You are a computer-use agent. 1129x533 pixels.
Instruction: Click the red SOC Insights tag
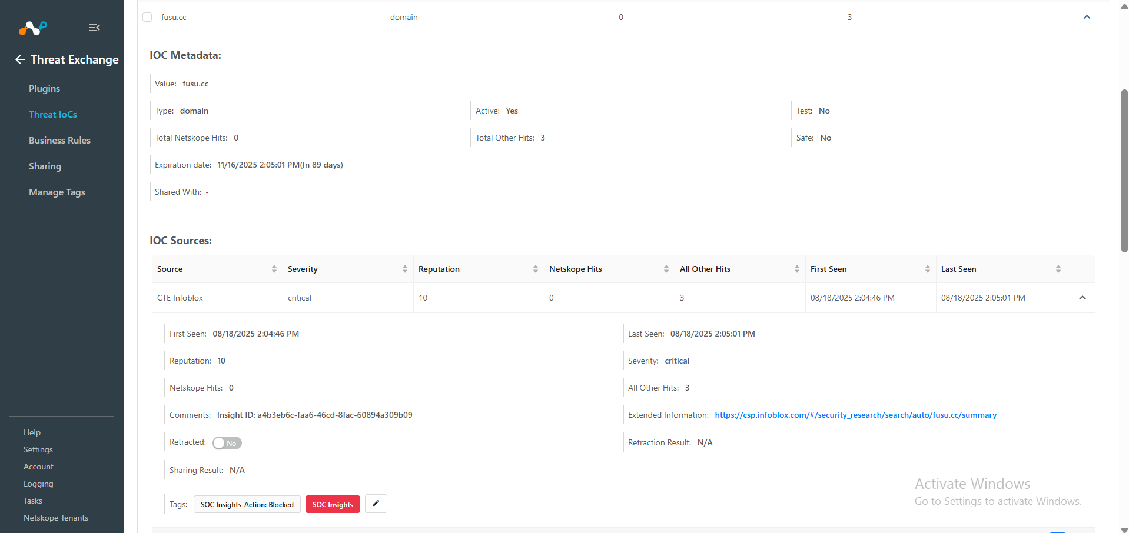click(333, 504)
